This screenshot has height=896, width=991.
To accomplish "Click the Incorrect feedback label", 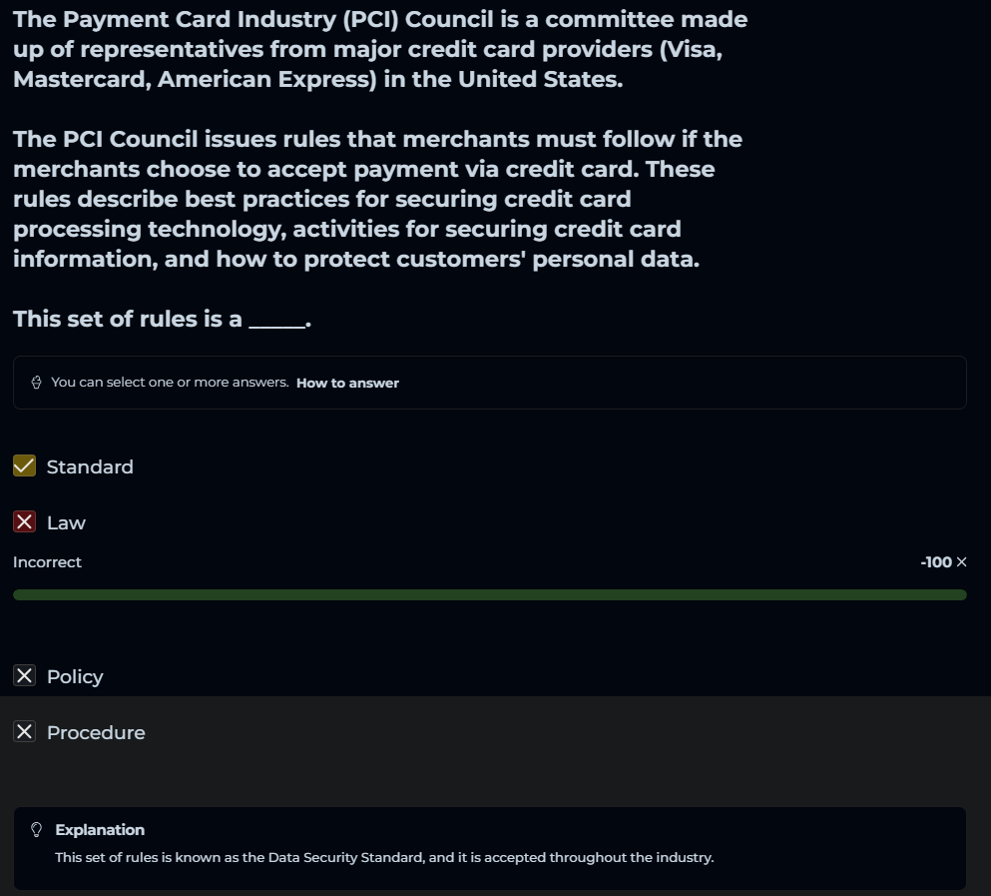I will [x=47, y=562].
